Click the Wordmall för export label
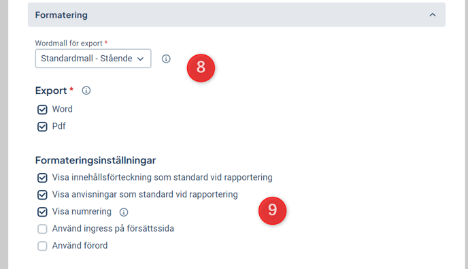468x269 pixels. (x=69, y=44)
